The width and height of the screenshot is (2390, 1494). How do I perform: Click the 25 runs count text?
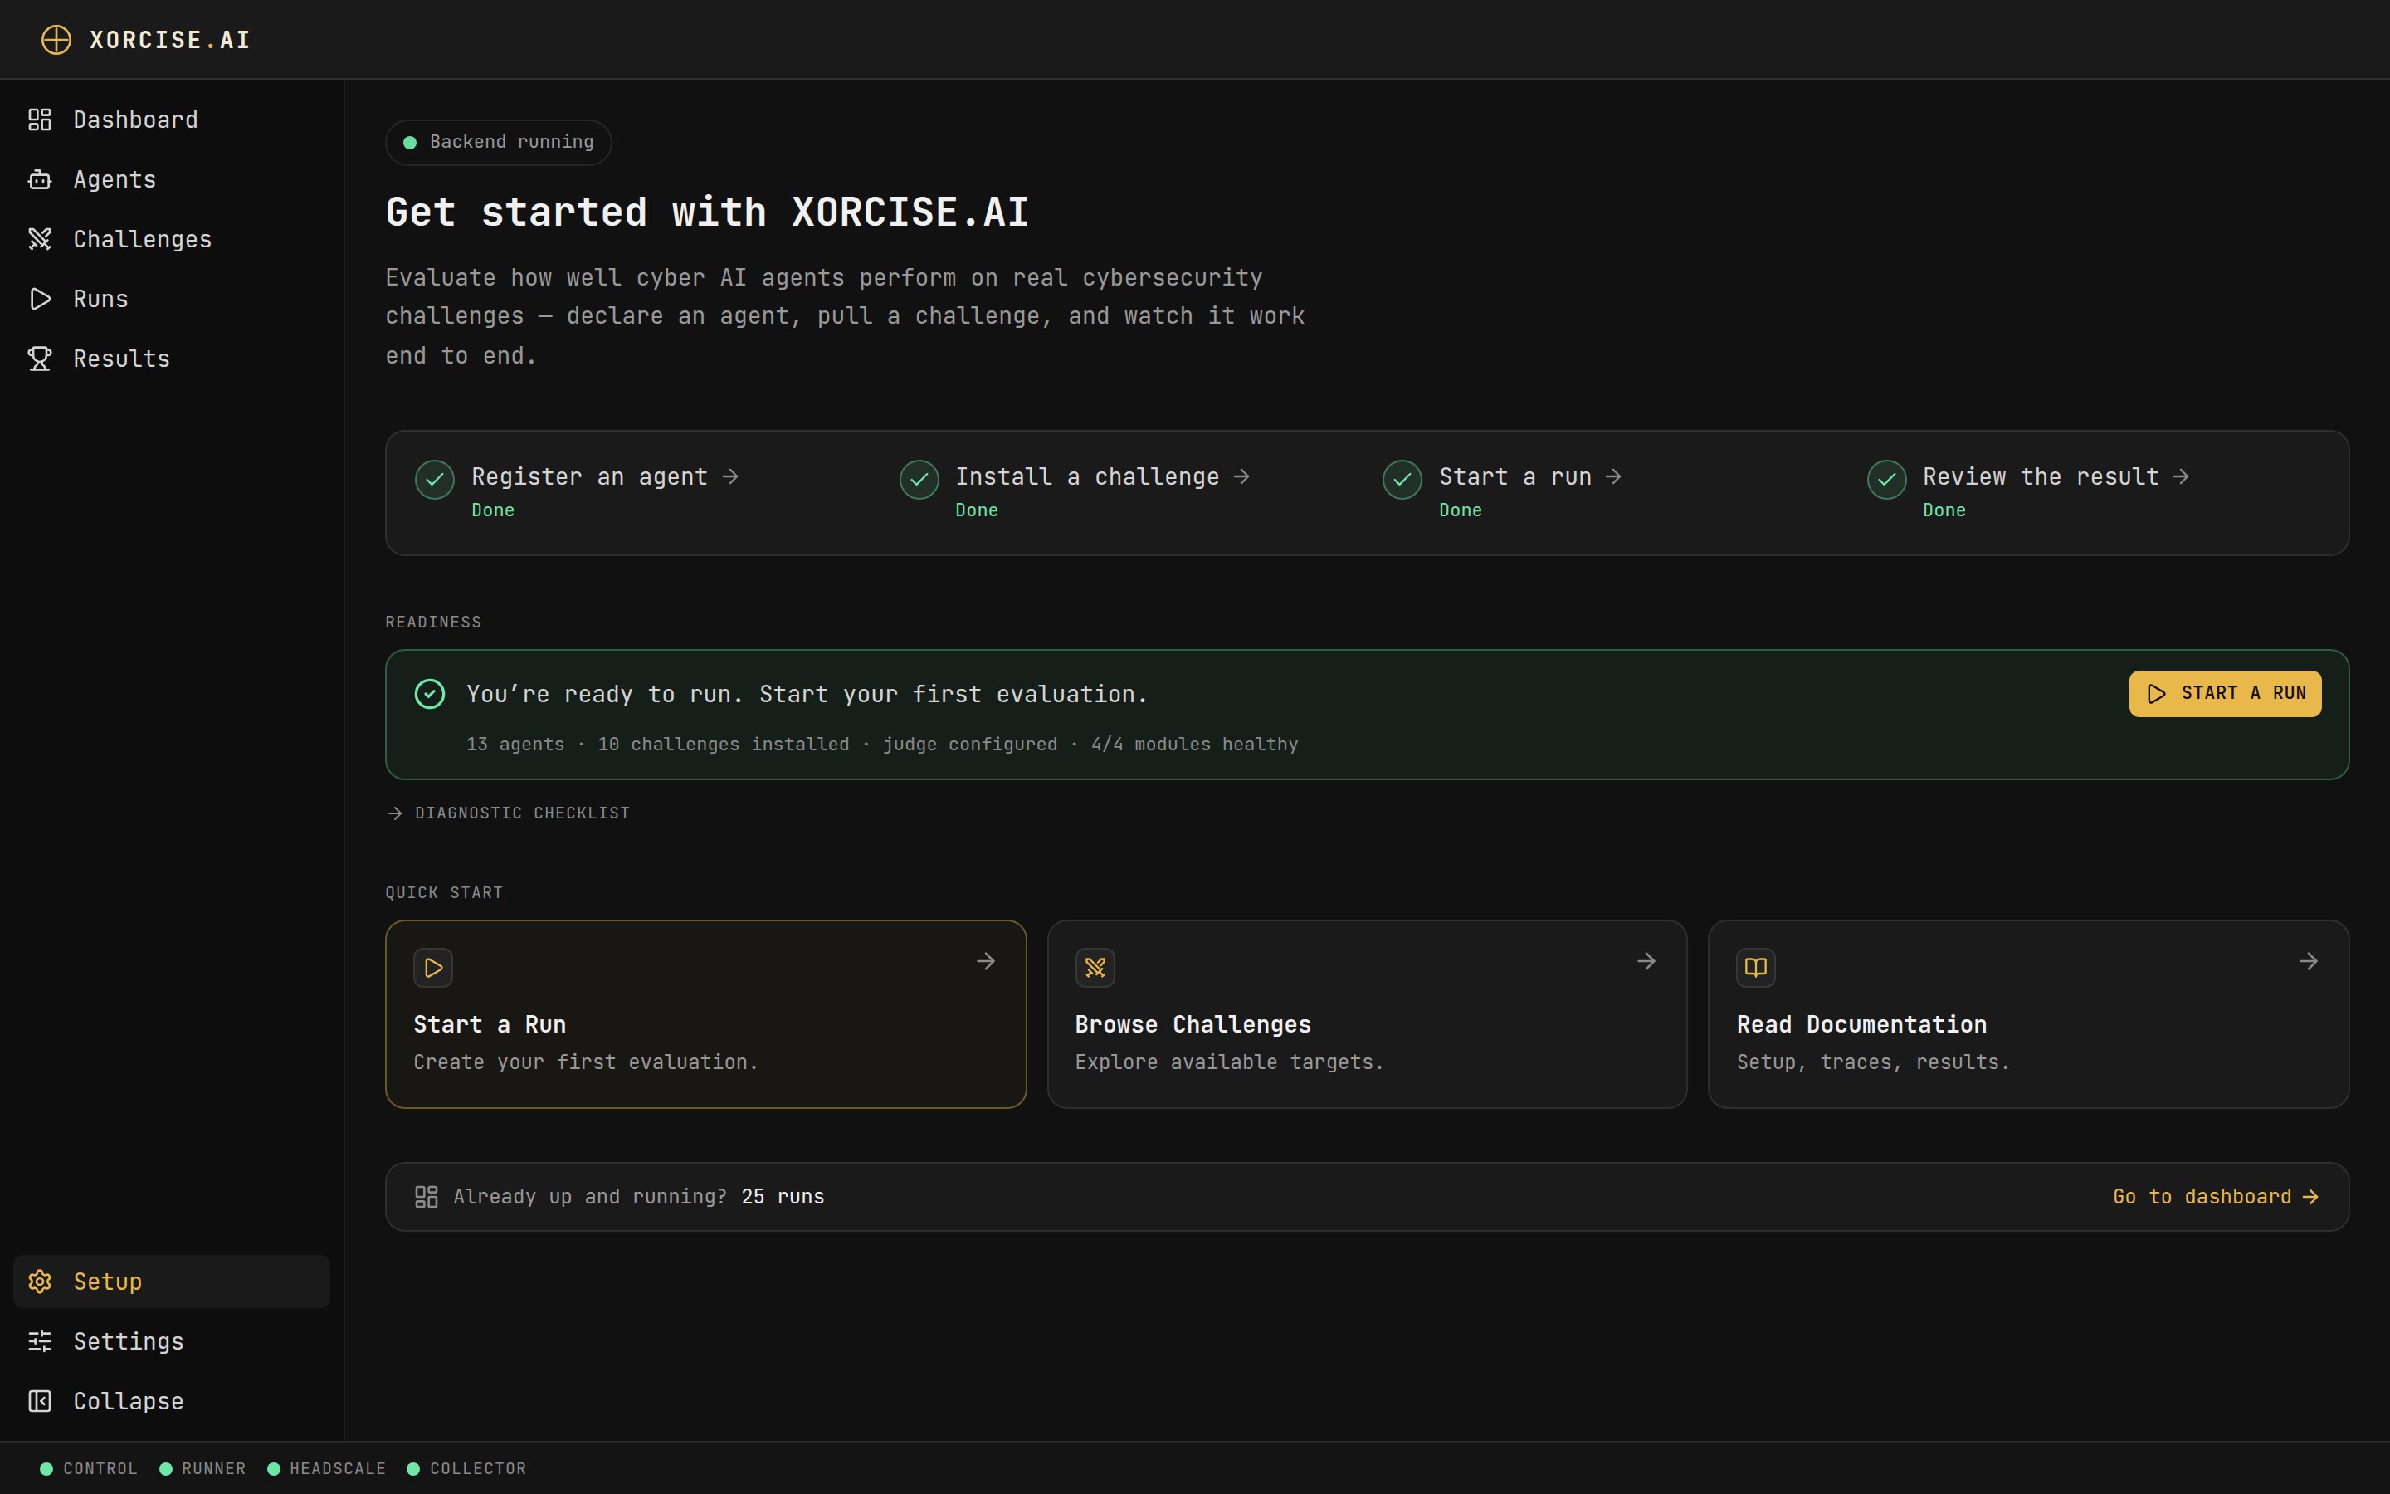pyautogui.click(x=783, y=1197)
